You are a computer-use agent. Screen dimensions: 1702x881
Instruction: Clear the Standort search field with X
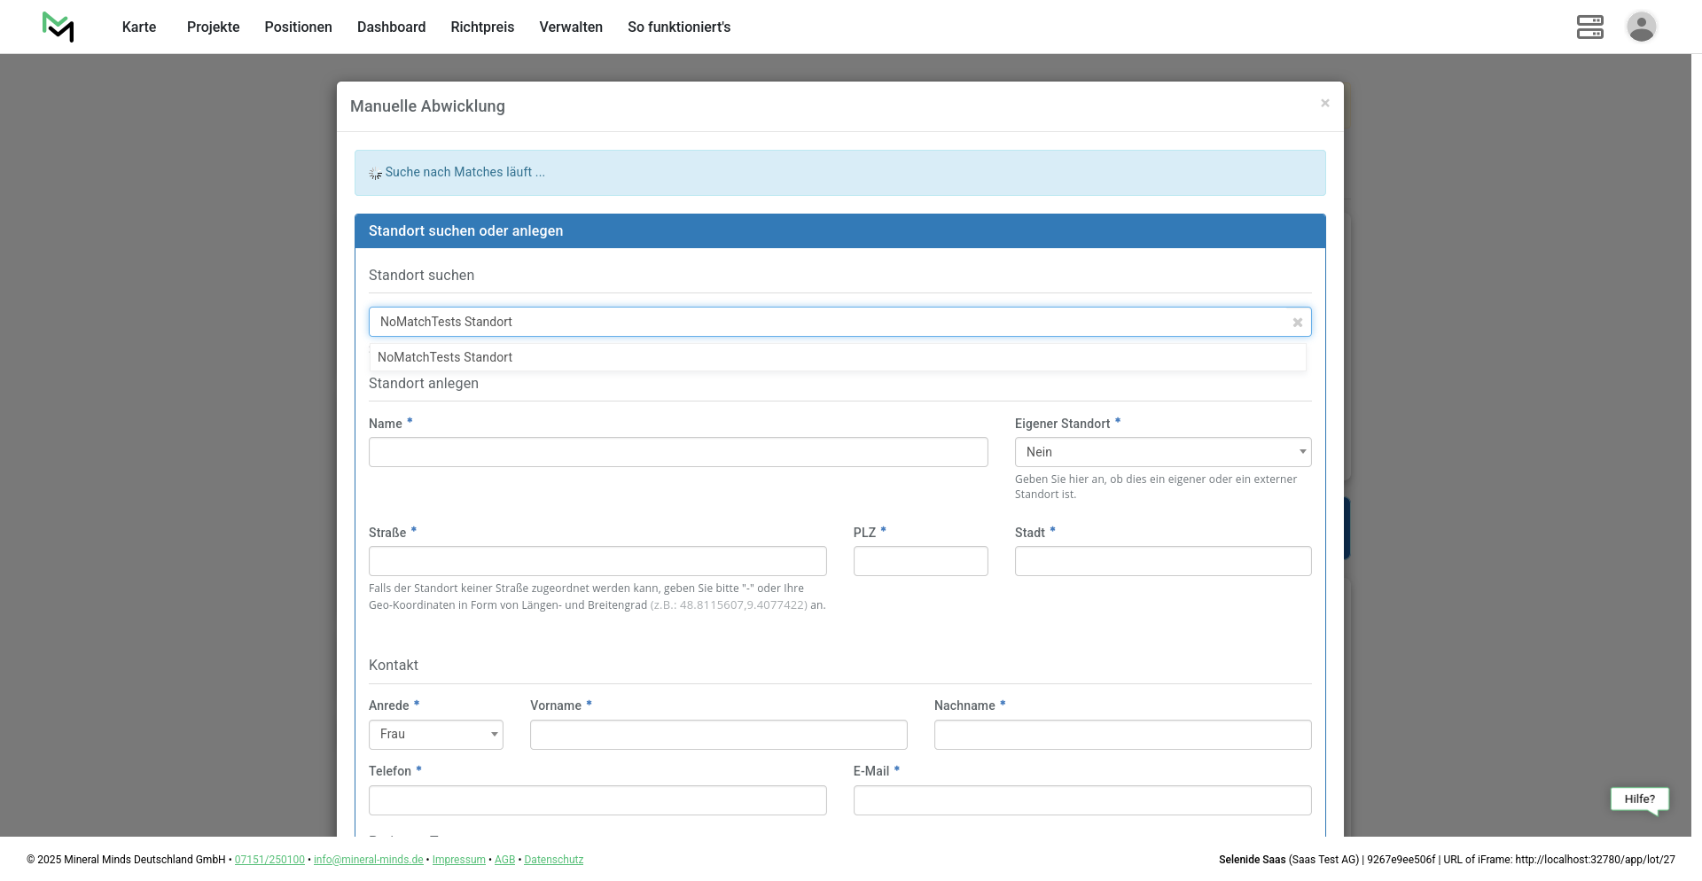pyautogui.click(x=1297, y=323)
